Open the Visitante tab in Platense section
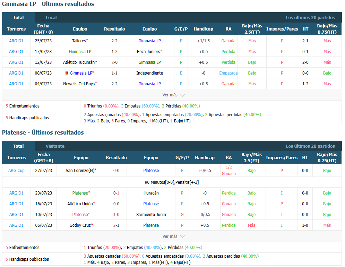This screenshot has width=345, height=267. (55, 146)
